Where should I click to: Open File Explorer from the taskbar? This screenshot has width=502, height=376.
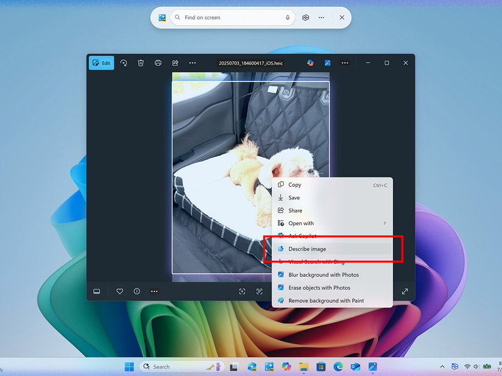pos(304,367)
